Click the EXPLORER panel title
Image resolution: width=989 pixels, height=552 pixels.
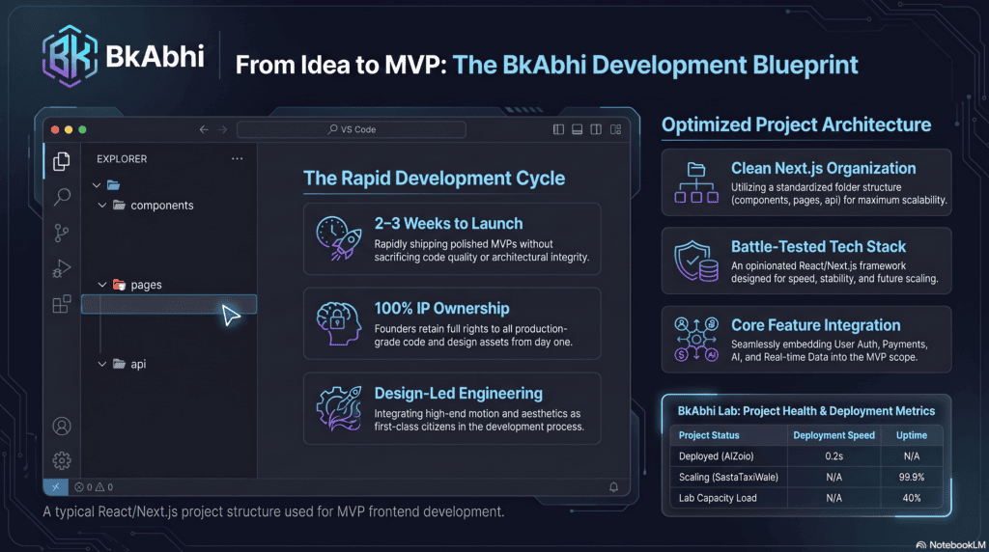tap(122, 159)
